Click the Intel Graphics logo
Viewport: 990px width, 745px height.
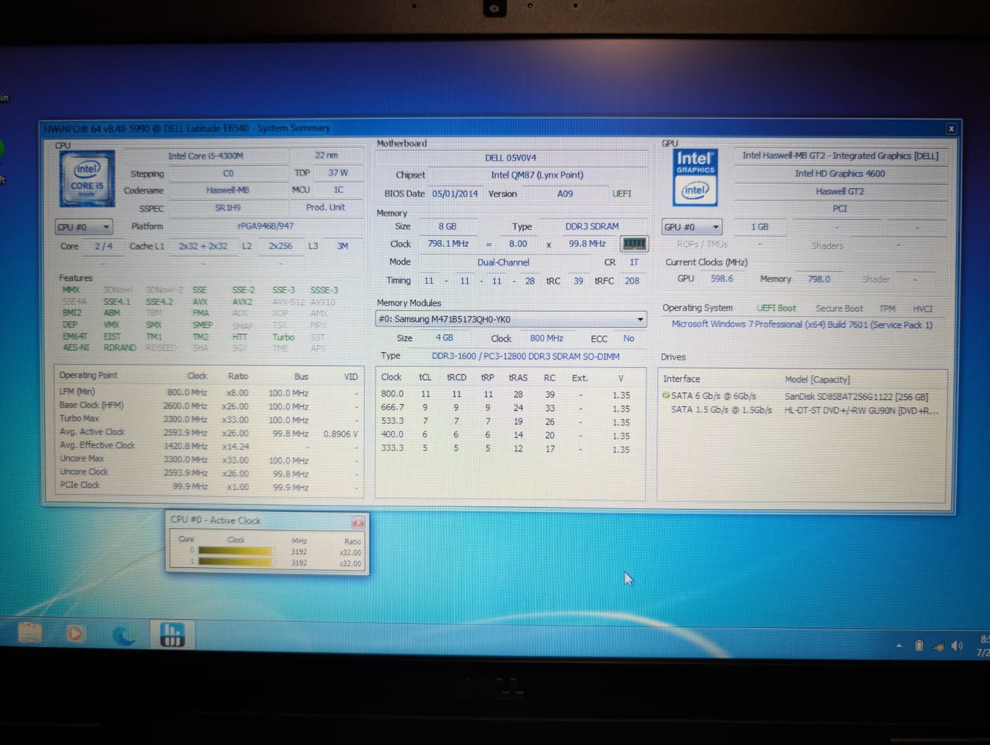click(695, 178)
